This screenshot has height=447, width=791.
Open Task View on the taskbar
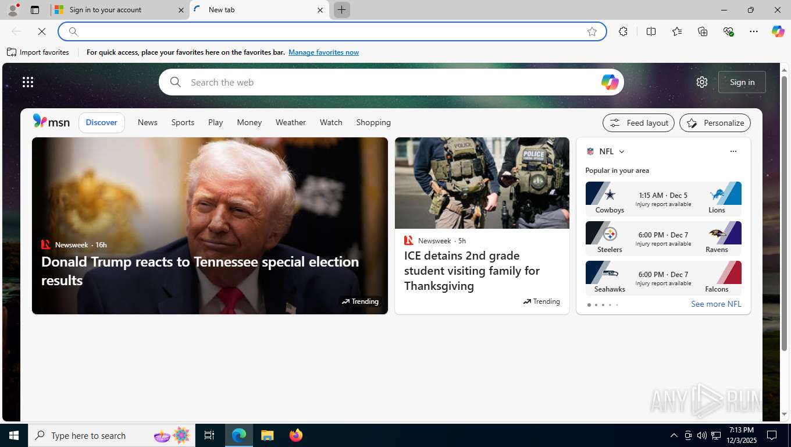(x=209, y=435)
